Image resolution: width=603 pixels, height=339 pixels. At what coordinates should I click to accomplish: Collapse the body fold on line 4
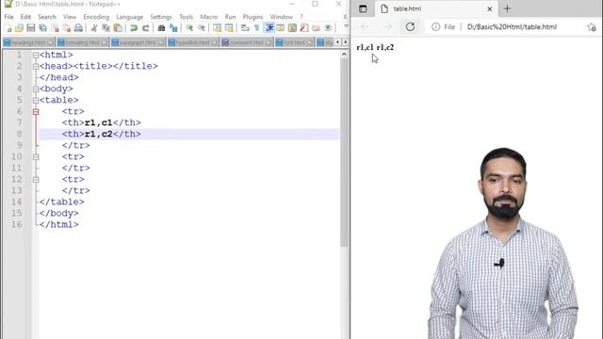(36, 89)
